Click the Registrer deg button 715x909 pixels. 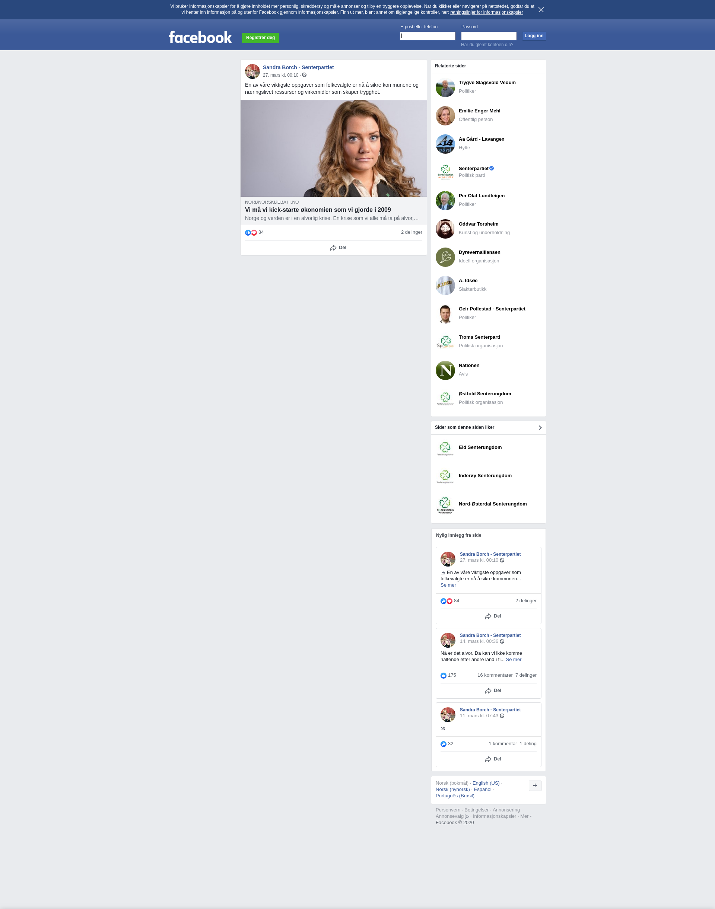coord(260,38)
